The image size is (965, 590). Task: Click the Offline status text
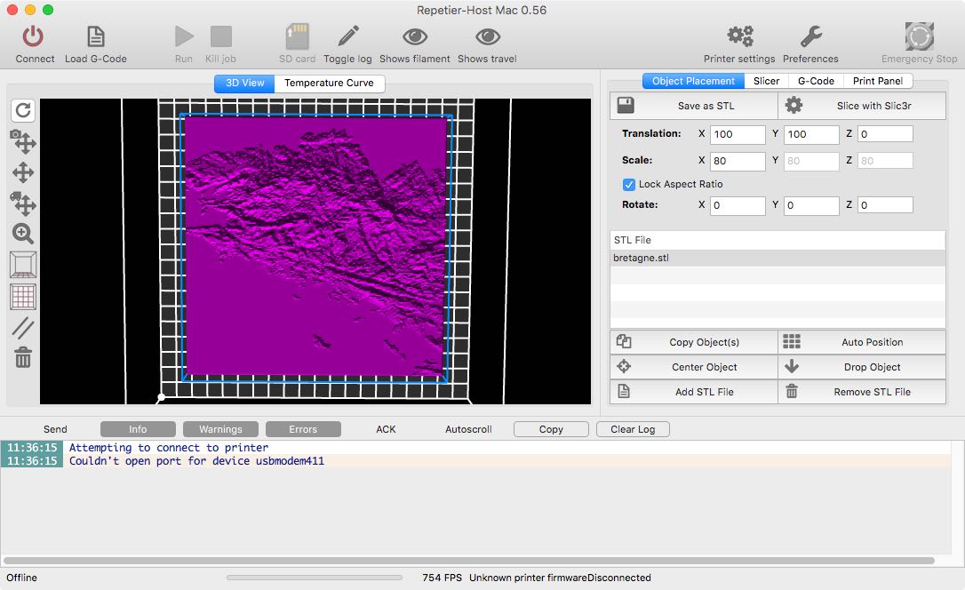click(x=21, y=578)
